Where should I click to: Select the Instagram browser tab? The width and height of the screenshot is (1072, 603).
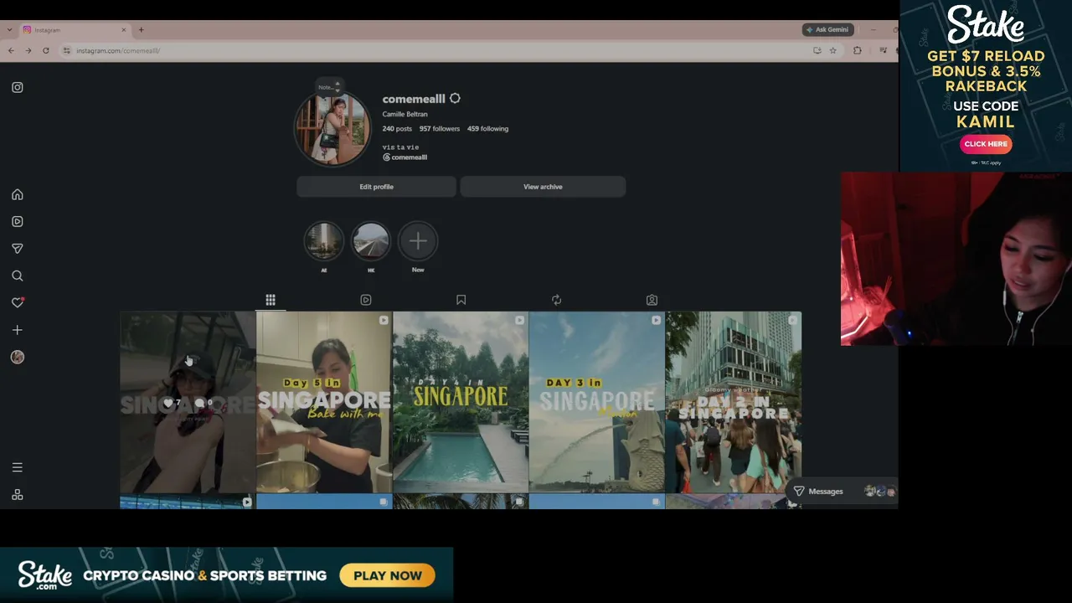[74, 30]
